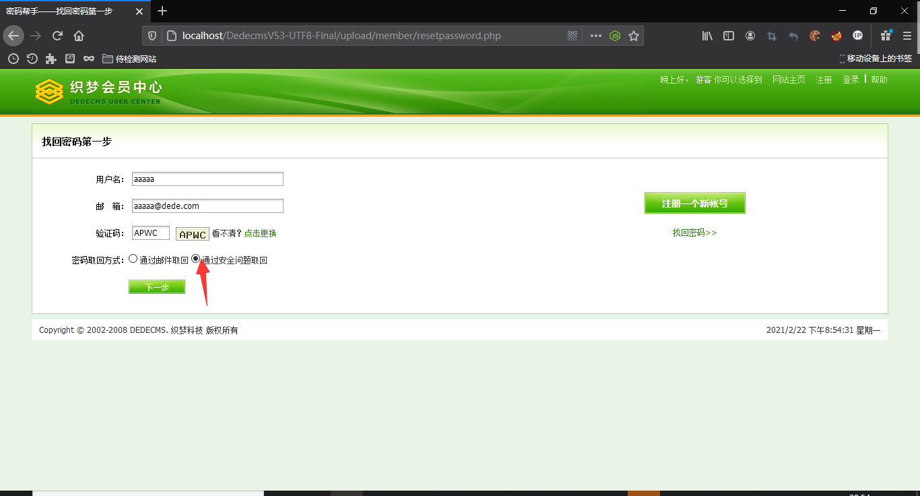
Task: Select retrieve via email radio option
Action: click(133, 258)
